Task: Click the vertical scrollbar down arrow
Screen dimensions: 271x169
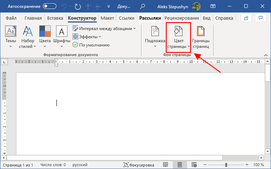Action: (x=267, y=151)
